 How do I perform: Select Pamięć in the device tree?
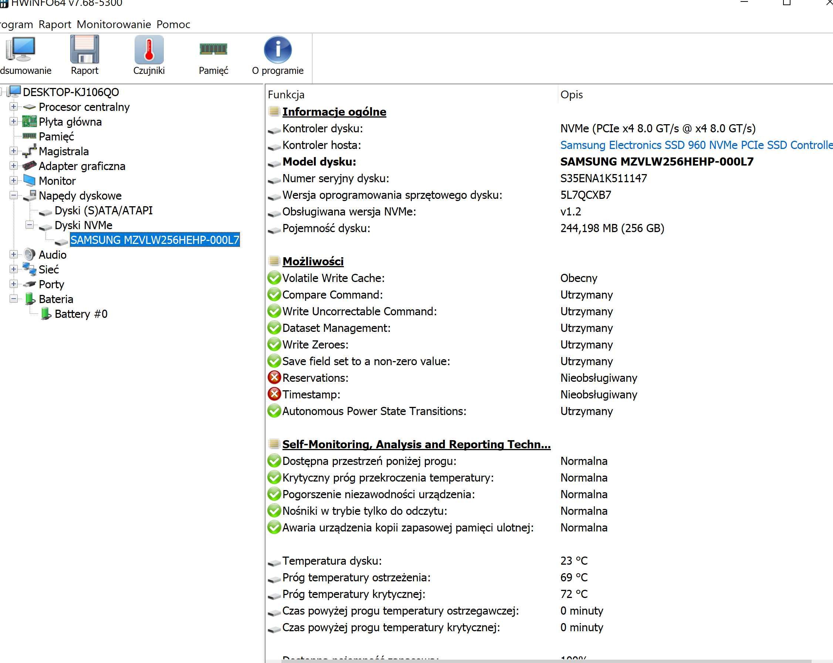(x=56, y=136)
